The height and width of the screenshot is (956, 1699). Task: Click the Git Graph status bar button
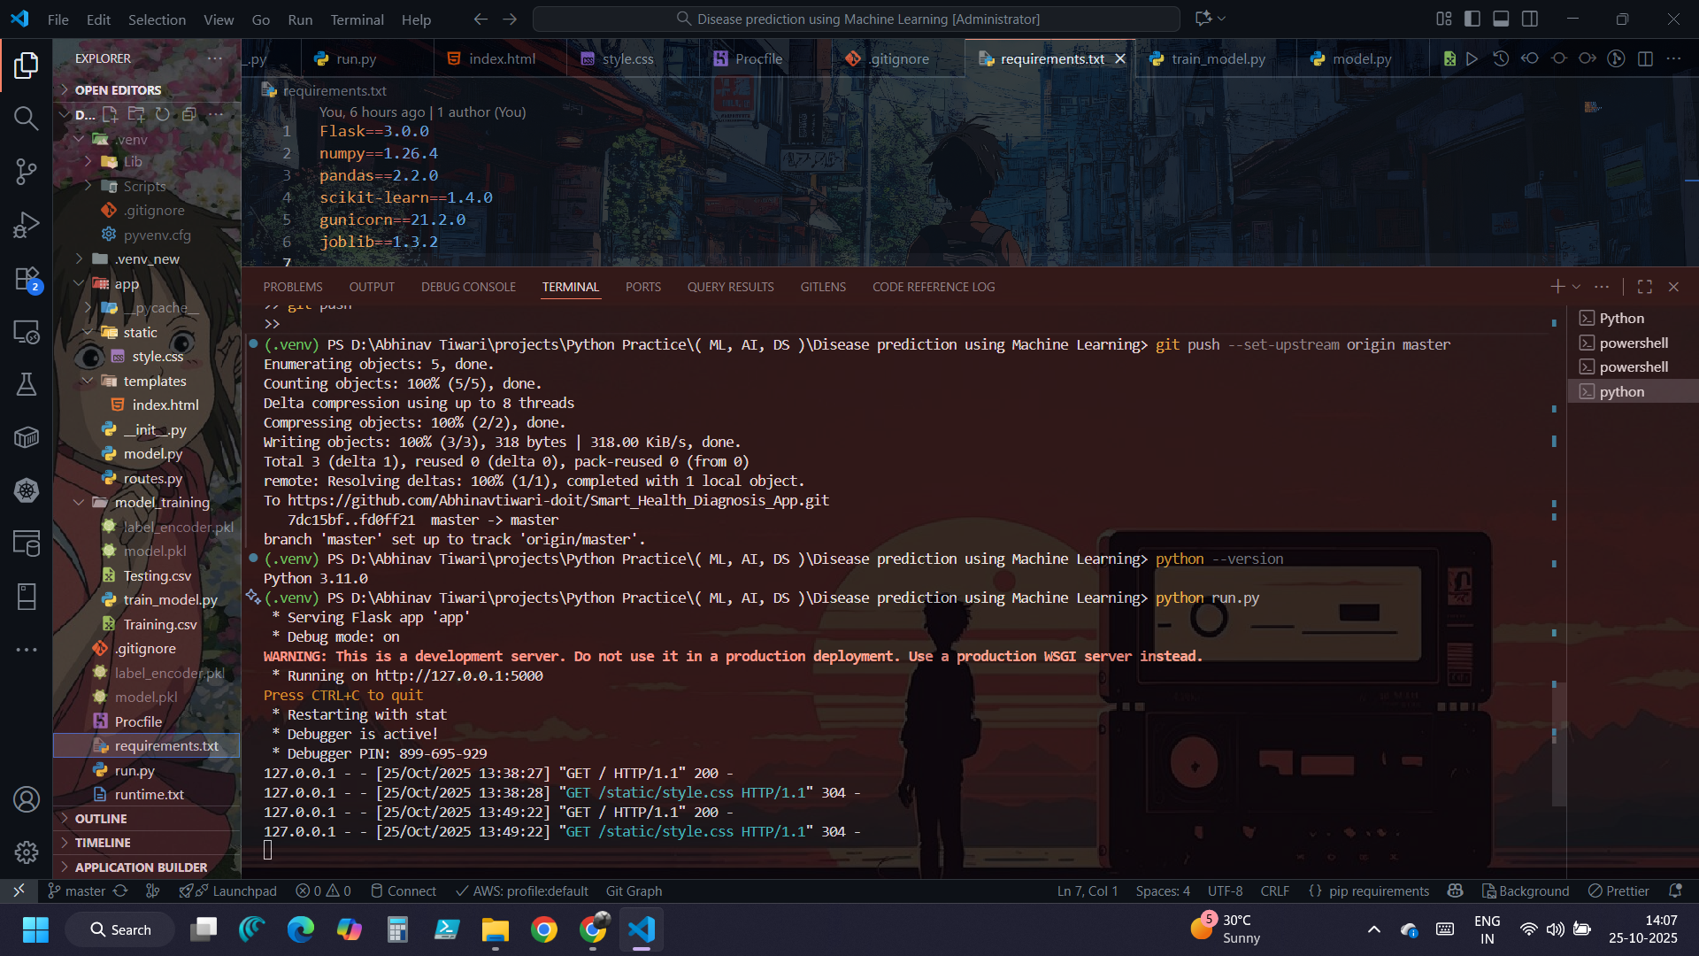click(634, 891)
